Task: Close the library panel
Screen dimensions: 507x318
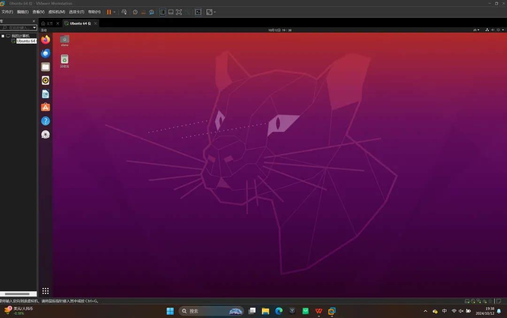Action: tap(34, 21)
